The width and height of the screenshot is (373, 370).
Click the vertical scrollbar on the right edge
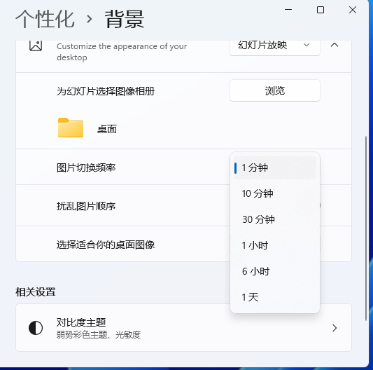(366, 228)
